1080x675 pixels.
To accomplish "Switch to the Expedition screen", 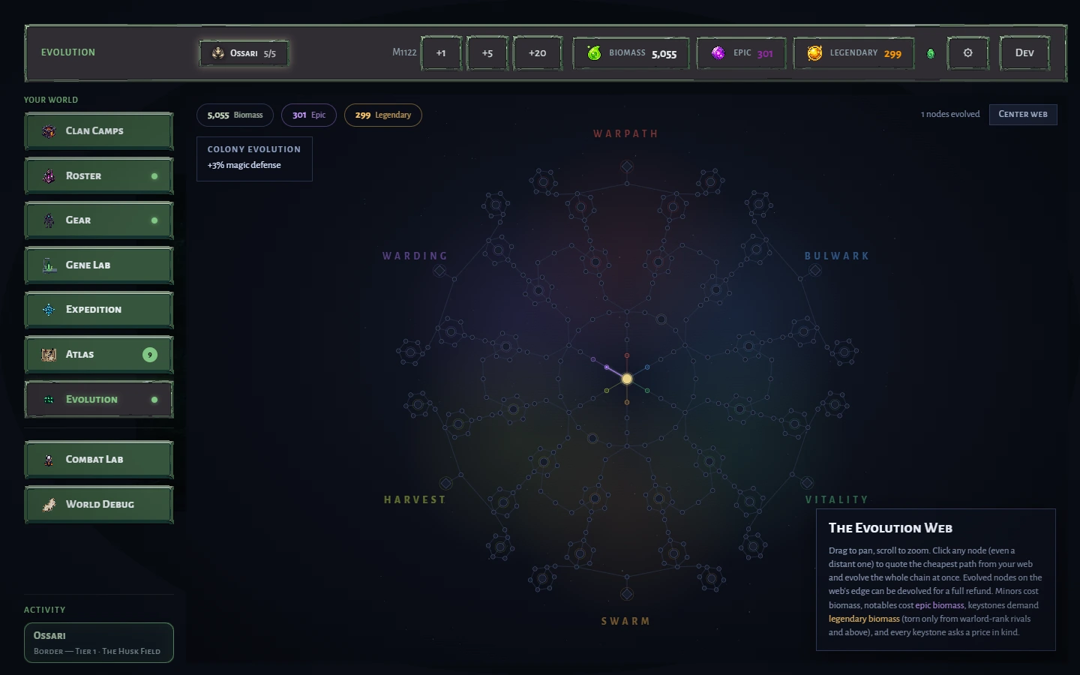I will click(x=99, y=310).
